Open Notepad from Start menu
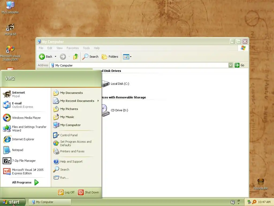Screen dimensions: 274x206 pos(25,150)
